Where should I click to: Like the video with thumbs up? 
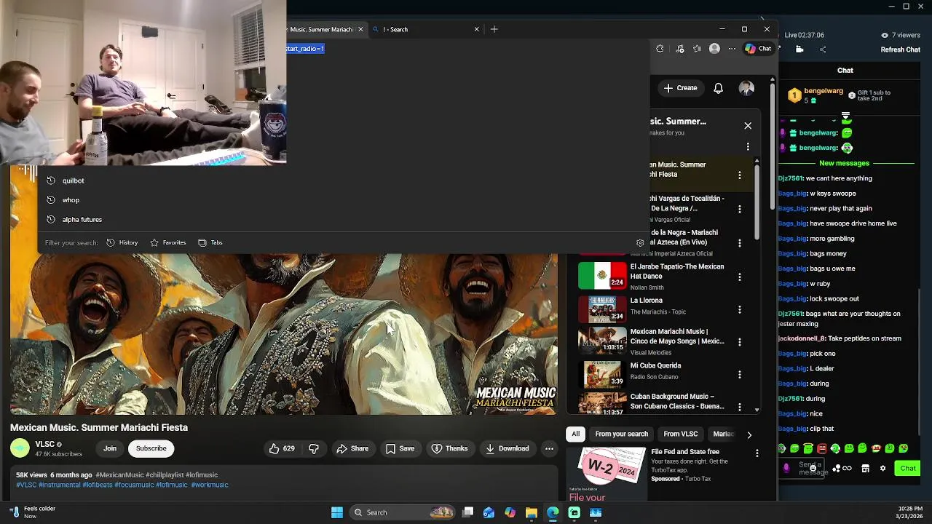click(282, 448)
